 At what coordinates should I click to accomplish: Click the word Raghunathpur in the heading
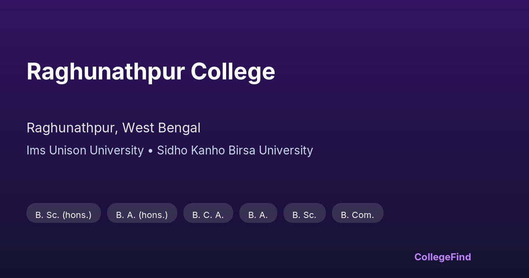click(x=105, y=71)
